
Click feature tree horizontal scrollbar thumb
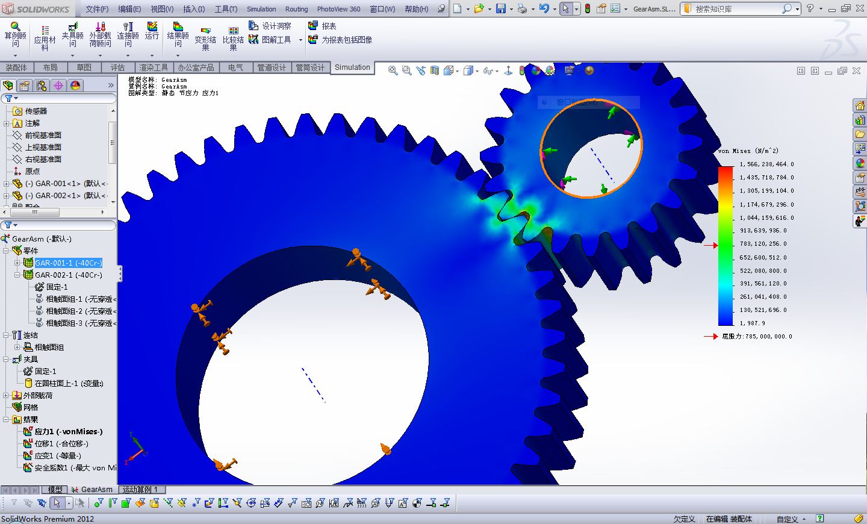(x=34, y=212)
